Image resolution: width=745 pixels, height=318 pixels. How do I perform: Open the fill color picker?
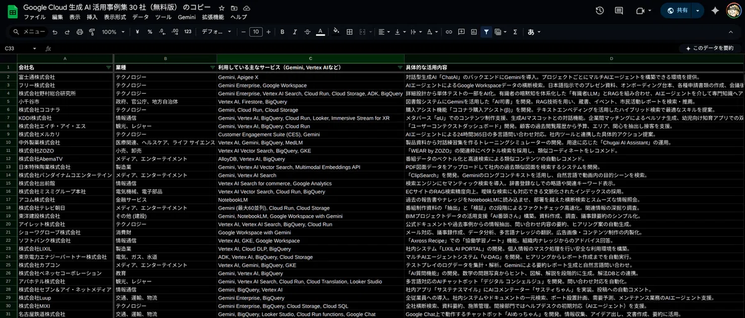[x=336, y=32]
